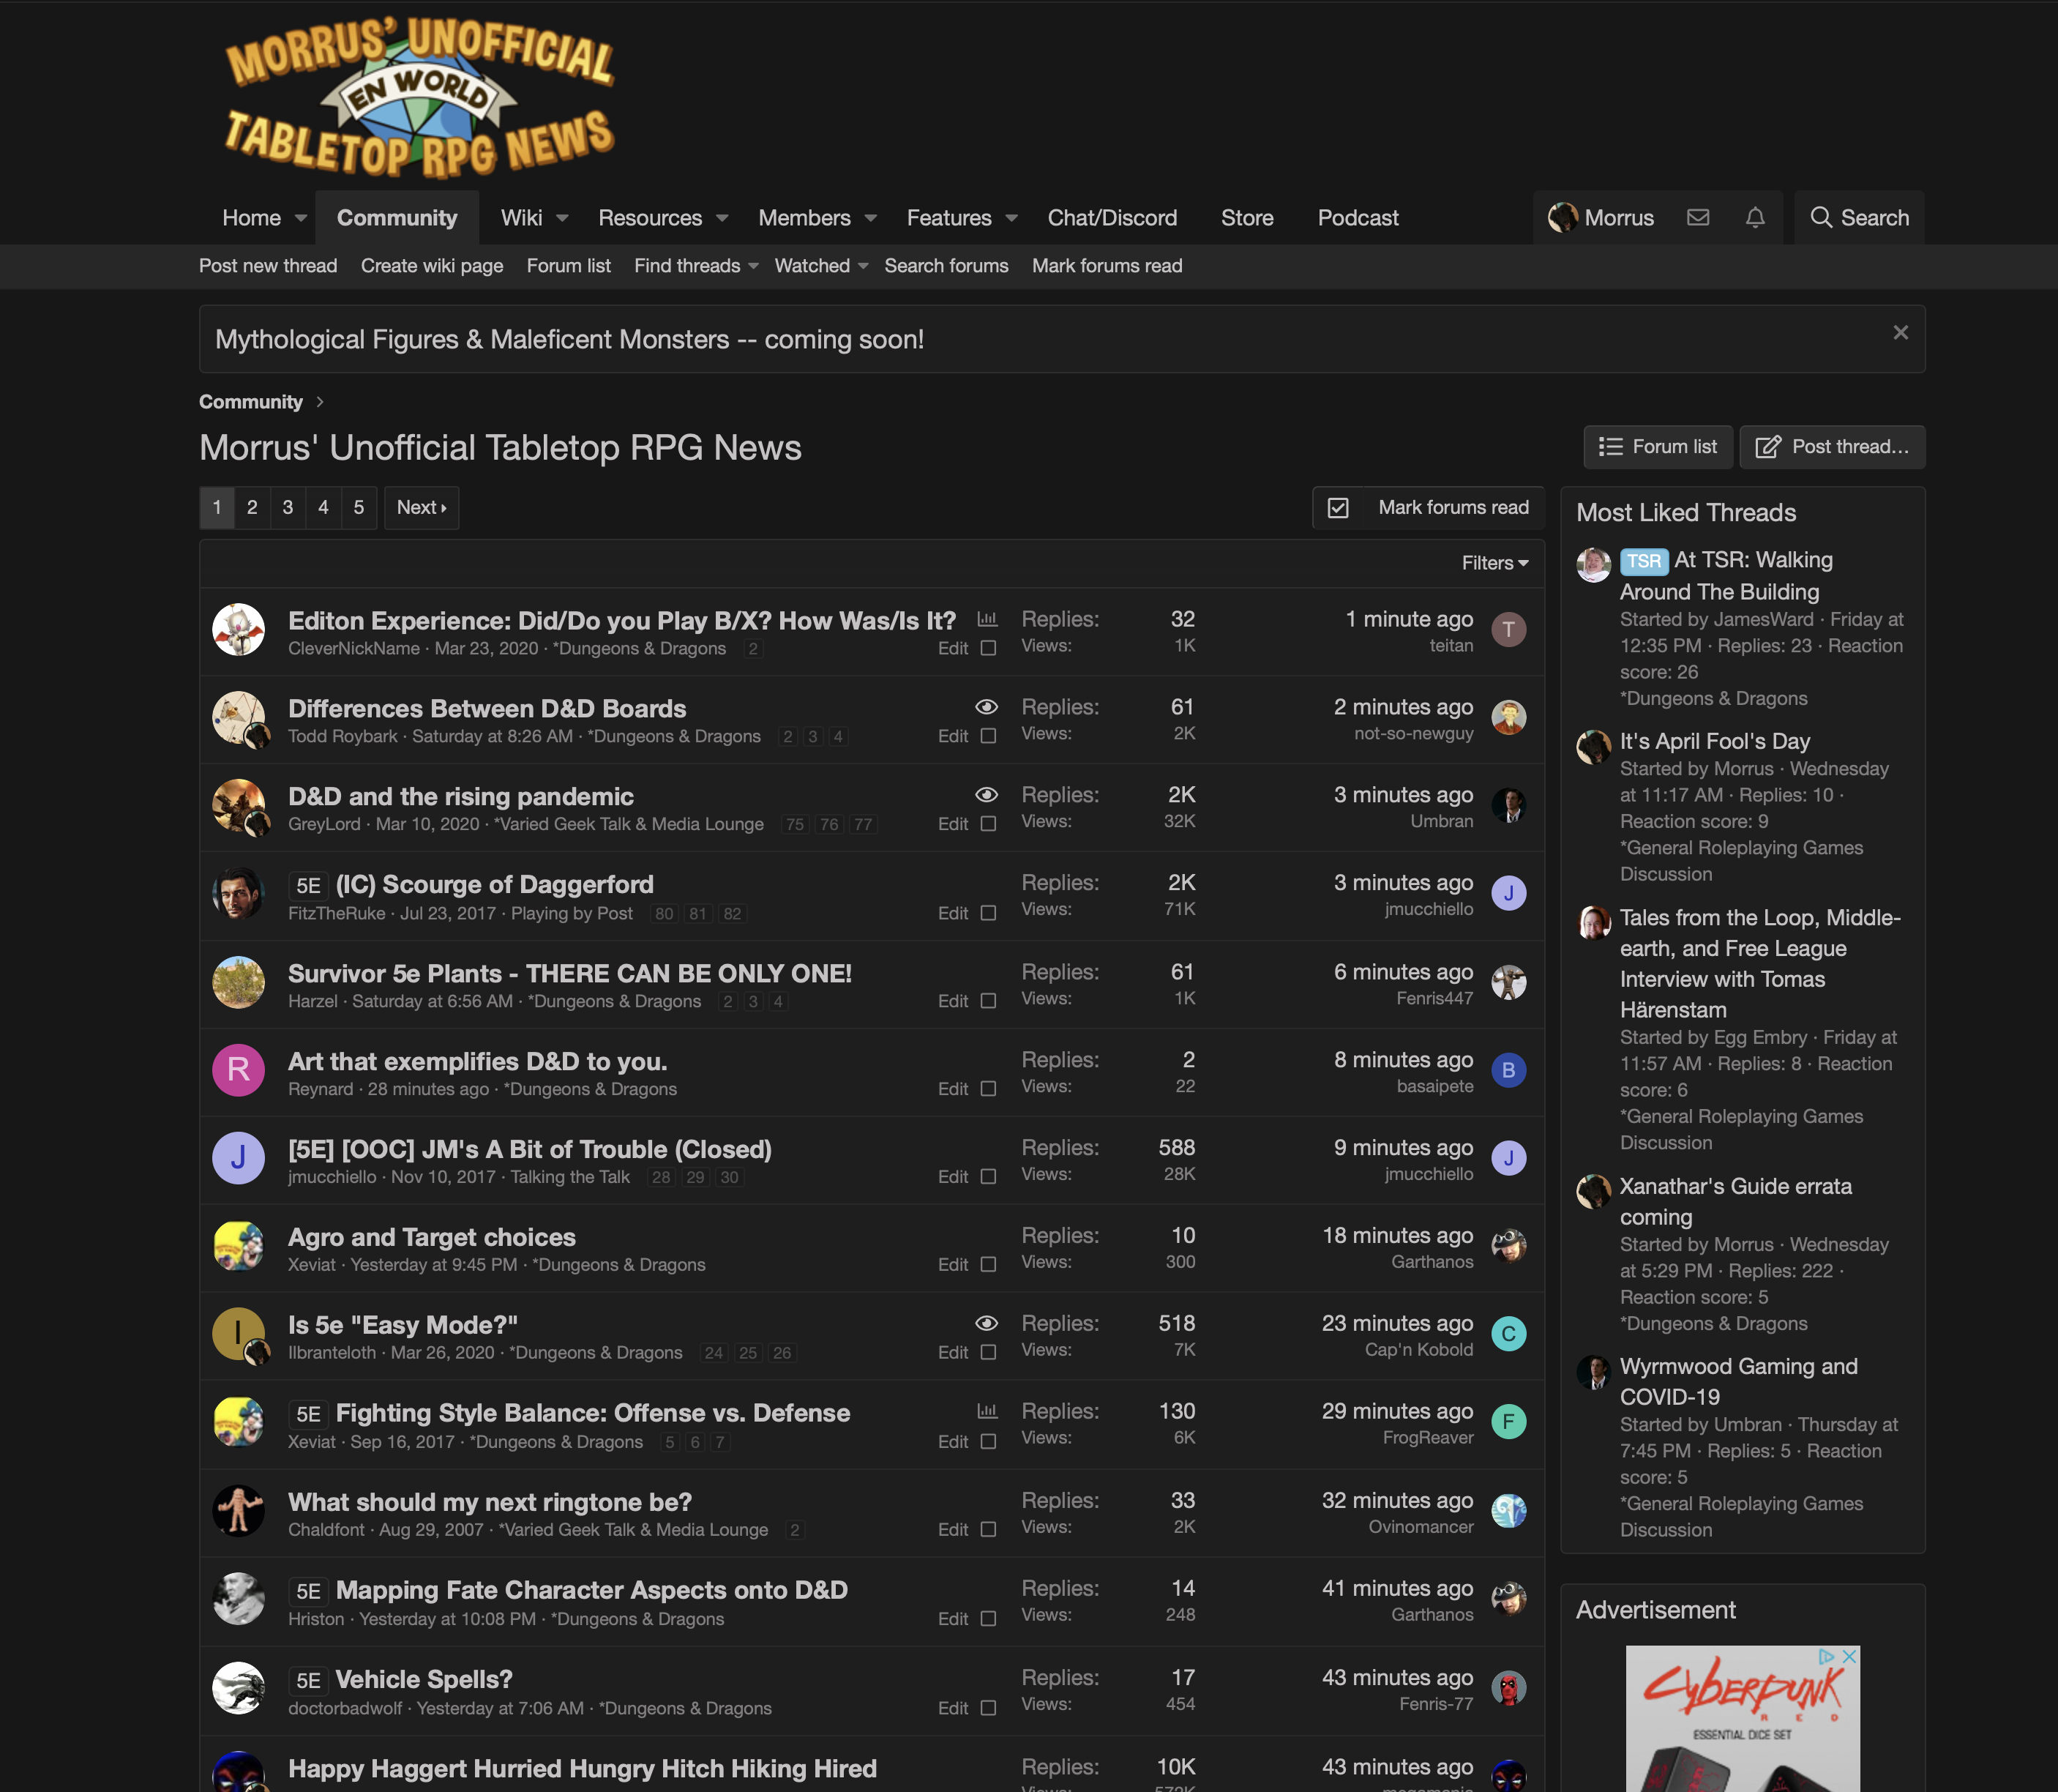The image size is (2058, 1792).
Task: Open Umbran's avatar on rising pandemic row
Action: pyautogui.click(x=1508, y=806)
